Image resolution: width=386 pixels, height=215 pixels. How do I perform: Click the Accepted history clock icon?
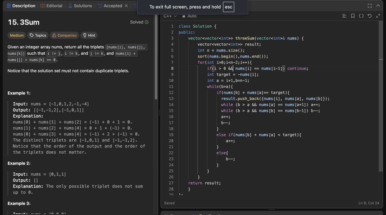[x=100, y=6]
